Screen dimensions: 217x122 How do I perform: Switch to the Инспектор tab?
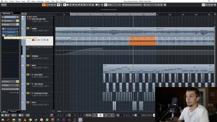point(6,14)
